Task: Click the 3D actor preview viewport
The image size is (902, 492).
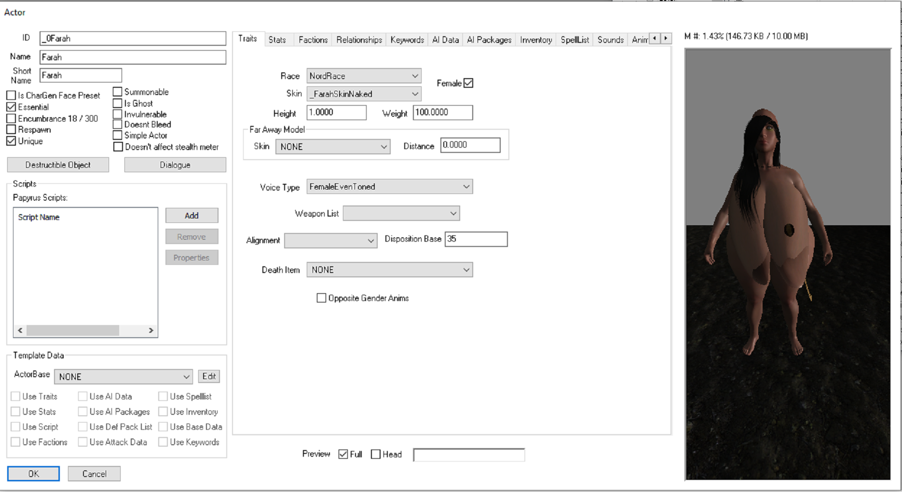Action: coord(788,264)
